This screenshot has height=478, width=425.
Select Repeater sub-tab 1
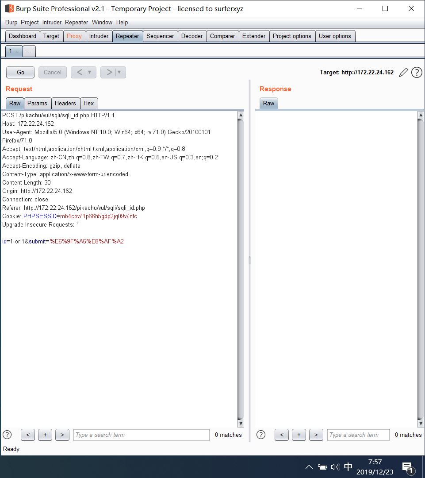(11, 51)
